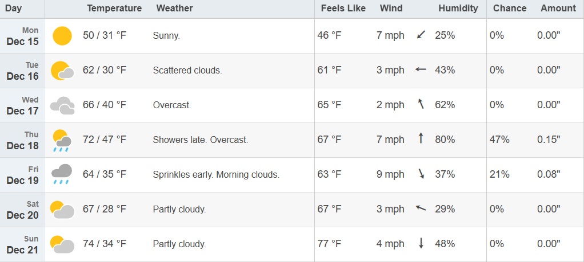The image size is (584, 262).
Task: Click the sunny icon for Mon Dec 15
Action: click(x=62, y=36)
